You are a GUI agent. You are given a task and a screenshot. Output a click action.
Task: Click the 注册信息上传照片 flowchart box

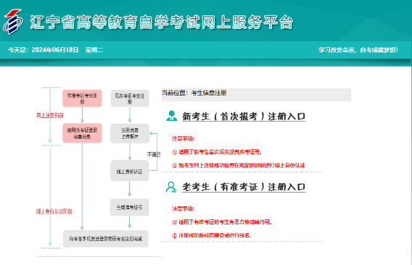[130, 133]
